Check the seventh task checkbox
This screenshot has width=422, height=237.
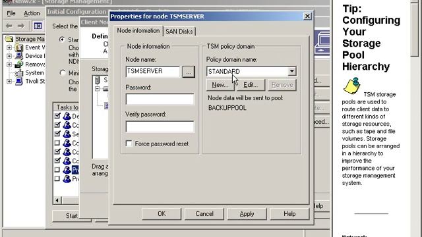tap(57, 170)
